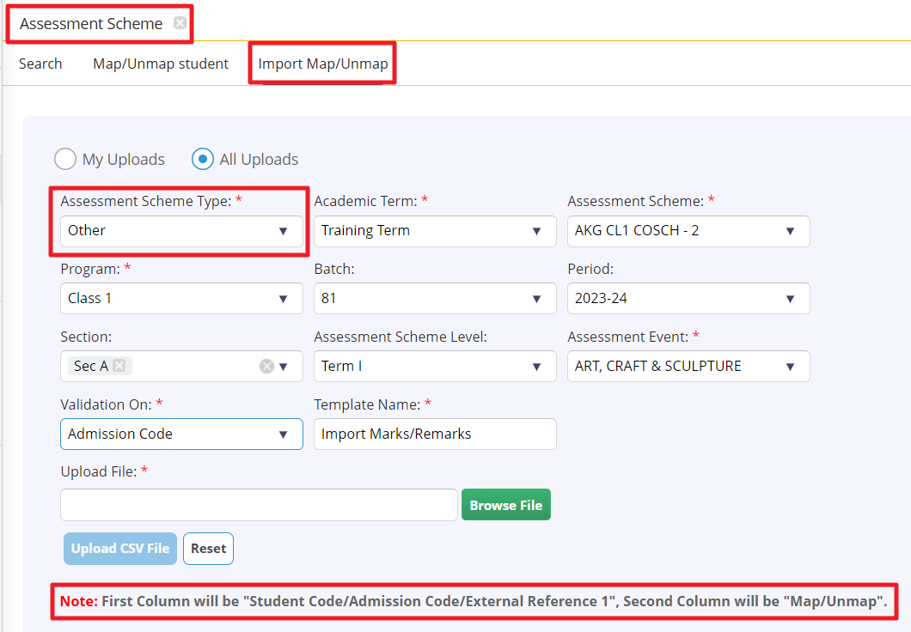Go to the Import Map/Unmap tab
Image resolution: width=911 pixels, height=632 pixels.
(x=323, y=64)
